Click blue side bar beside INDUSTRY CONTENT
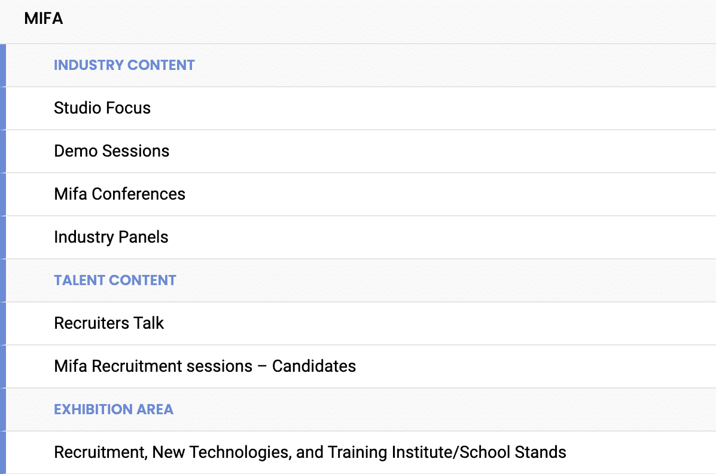This screenshot has width=716, height=474. click(x=2, y=65)
